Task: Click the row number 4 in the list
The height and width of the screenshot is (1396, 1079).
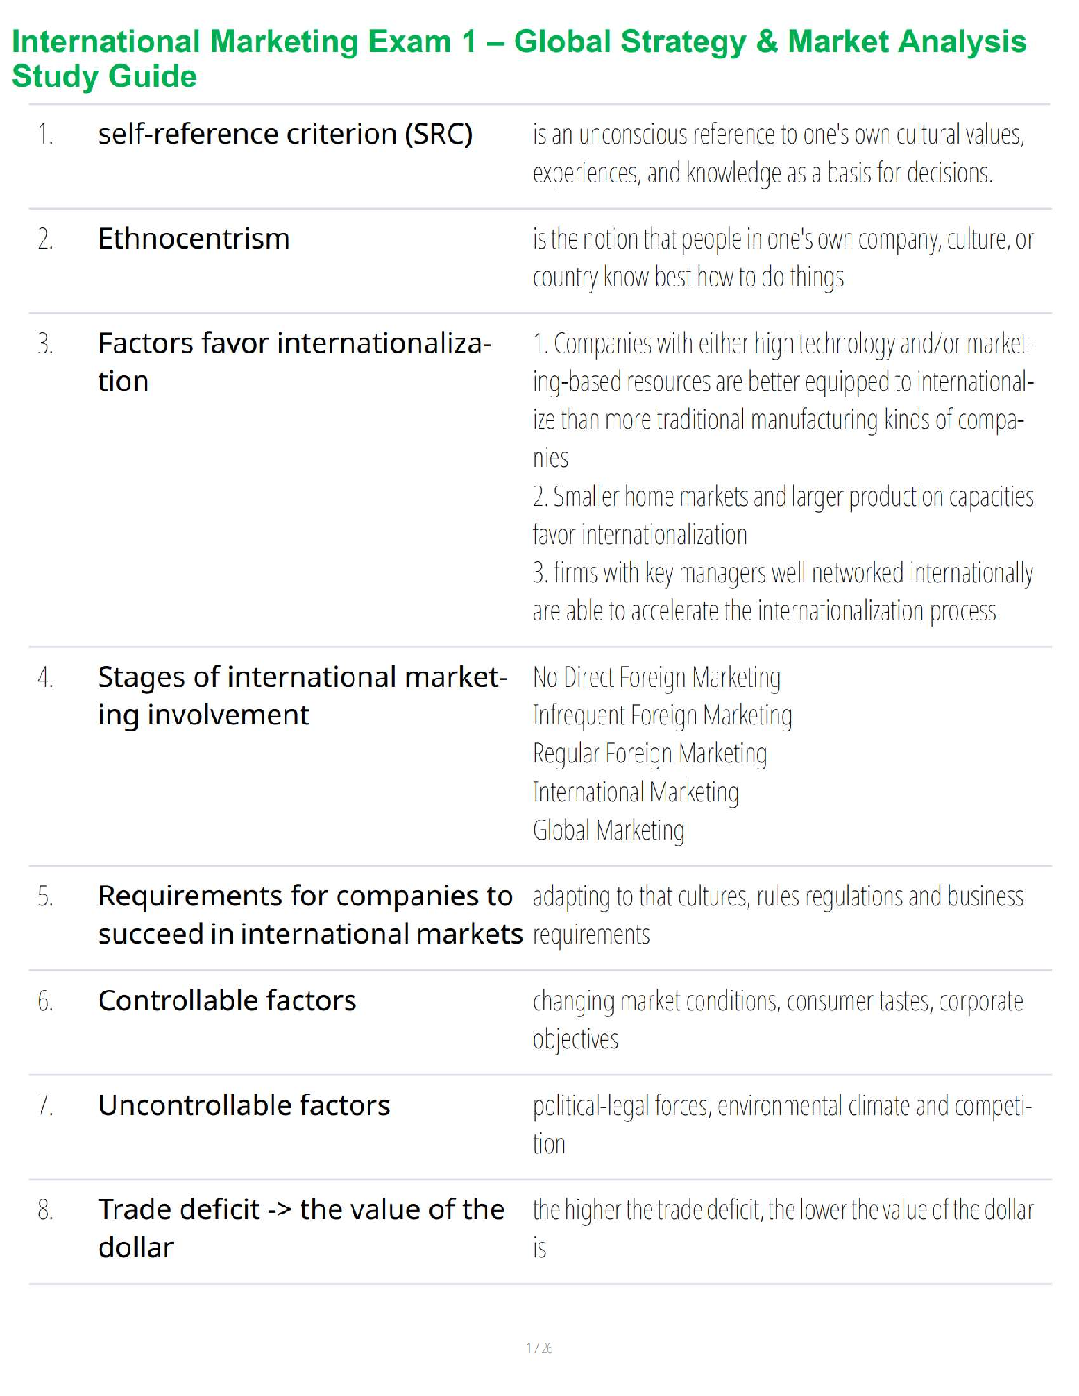Action: [45, 678]
